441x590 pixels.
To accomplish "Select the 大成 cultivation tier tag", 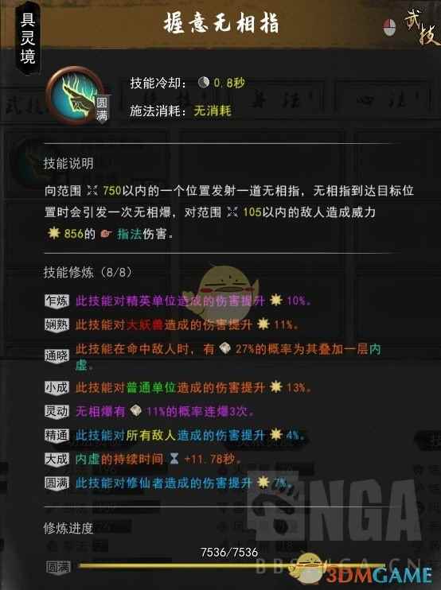I will (57, 459).
